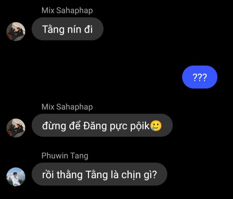The width and height of the screenshot is (233, 199).
Task: Select the "Tằng nín đi" message bubble
Action: coord(67,29)
